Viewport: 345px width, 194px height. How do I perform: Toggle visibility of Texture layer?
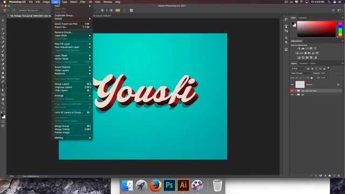click(292, 85)
